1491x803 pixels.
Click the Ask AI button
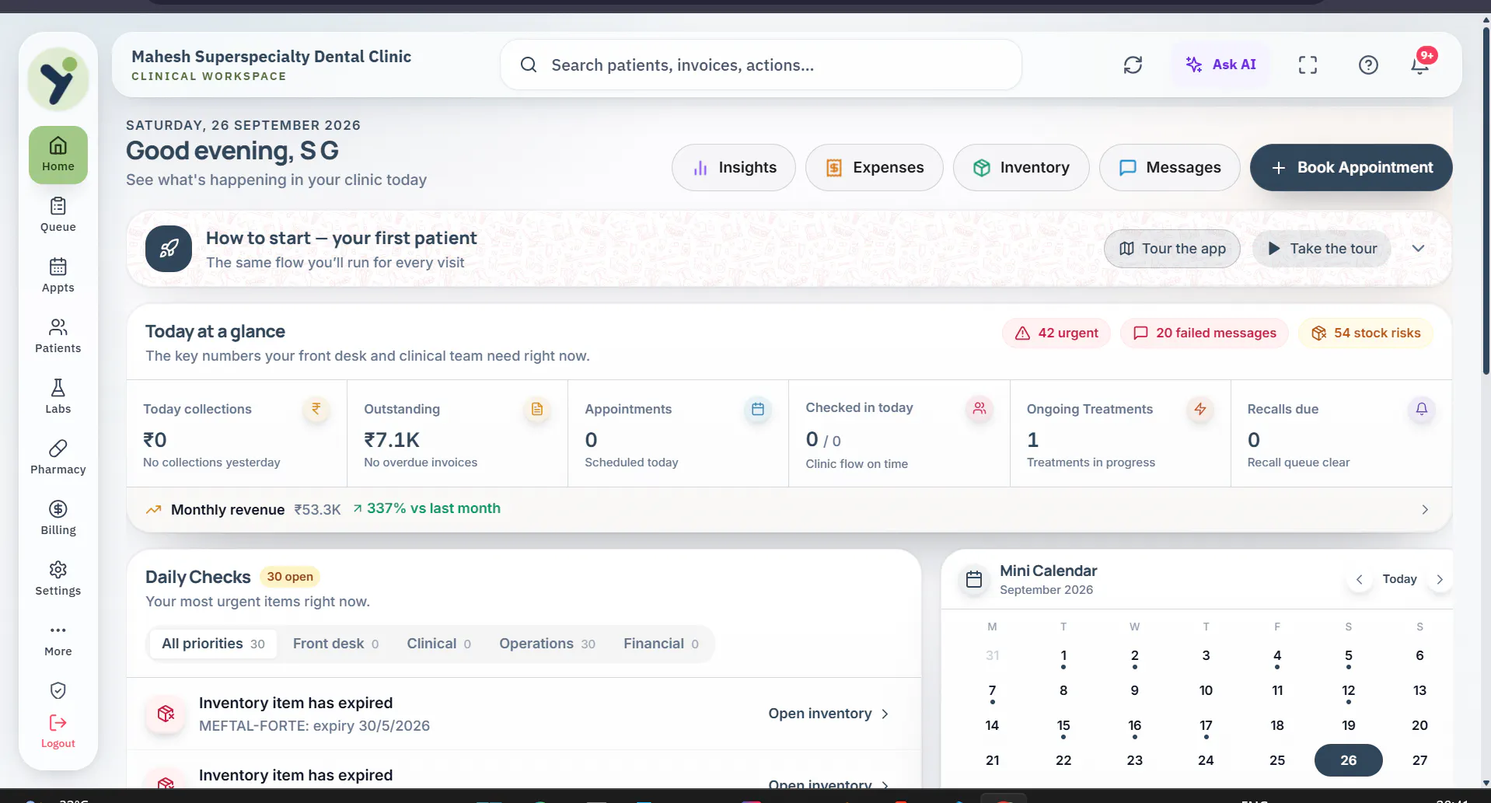coord(1220,65)
